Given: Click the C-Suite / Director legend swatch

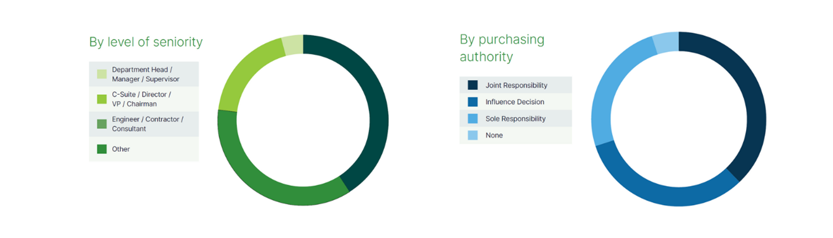Looking at the screenshot, I should coord(102,99).
